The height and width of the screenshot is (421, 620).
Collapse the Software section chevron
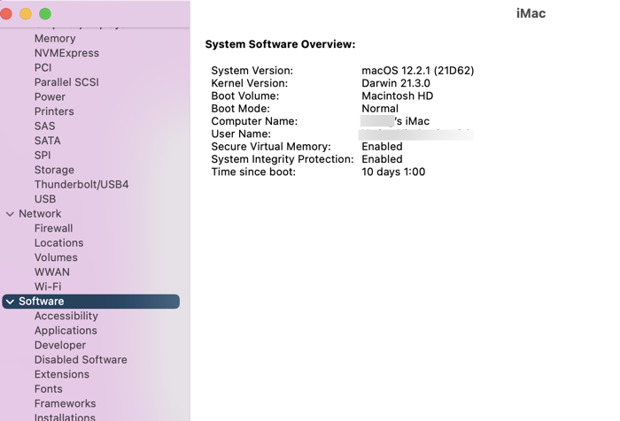click(x=10, y=302)
